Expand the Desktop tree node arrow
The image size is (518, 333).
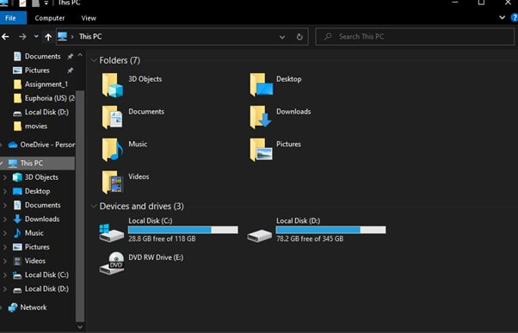tap(4, 191)
